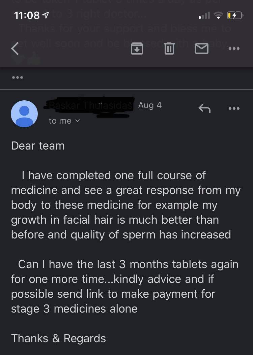Delete the email with trash icon
The height and width of the screenshot is (355, 253).
pos(169,49)
